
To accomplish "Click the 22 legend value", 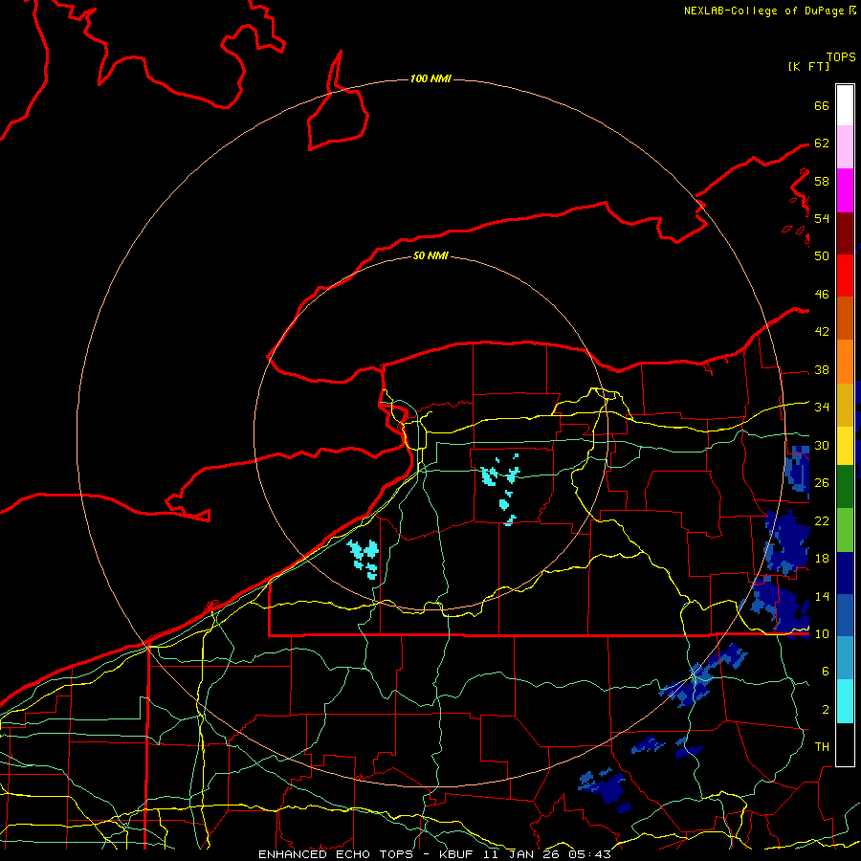I will click(x=822, y=520).
